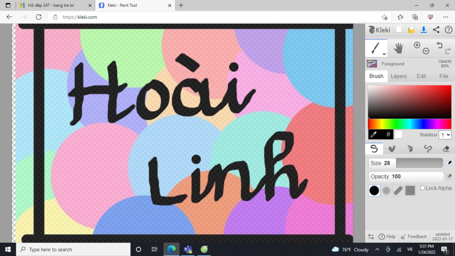455x256 pixels.
Task: Undo the last stroke
Action: pyautogui.click(x=439, y=45)
